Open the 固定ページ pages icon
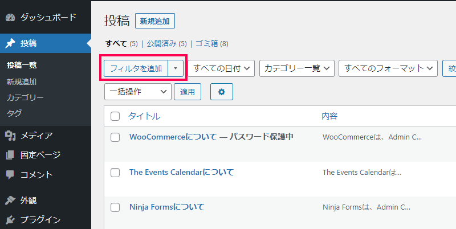Image resolution: width=456 pixels, height=229 pixels. click(x=10, y=155)
